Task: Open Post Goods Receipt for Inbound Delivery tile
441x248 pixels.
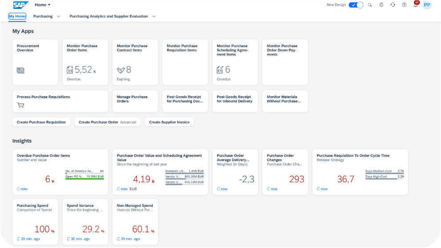Action: click(x=235, y=101)
